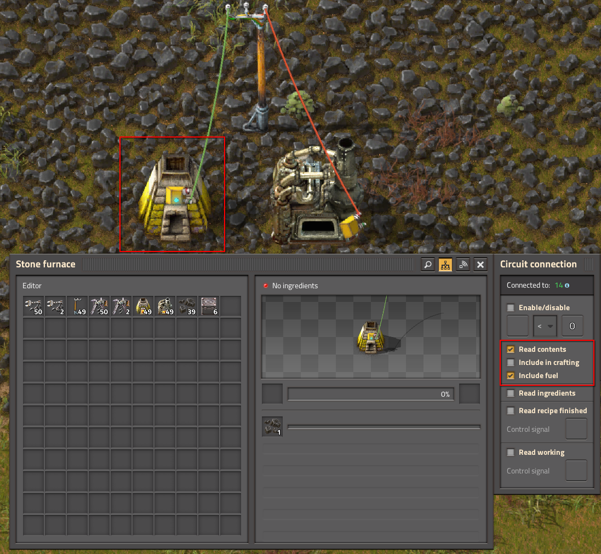Choose a signal in the enable condition slot
Viewport: 601px width, 554px height.
pos(517,326)
